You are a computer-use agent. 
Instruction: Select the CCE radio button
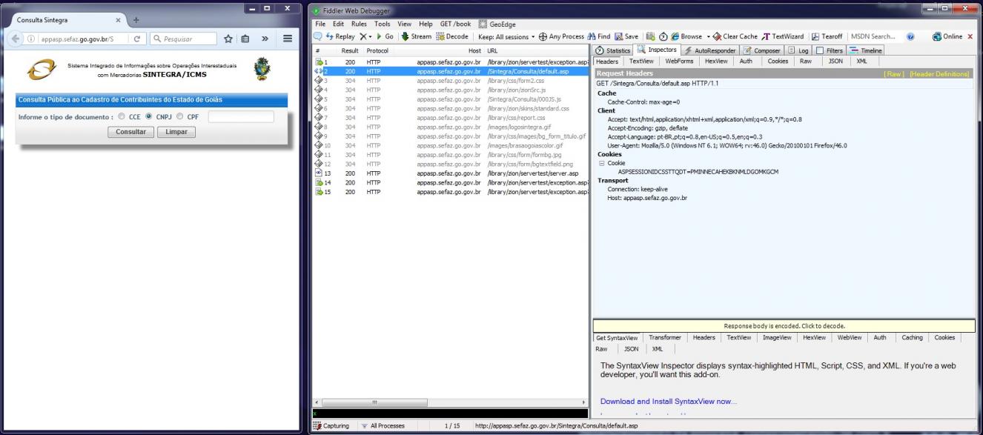click(122, 116)
